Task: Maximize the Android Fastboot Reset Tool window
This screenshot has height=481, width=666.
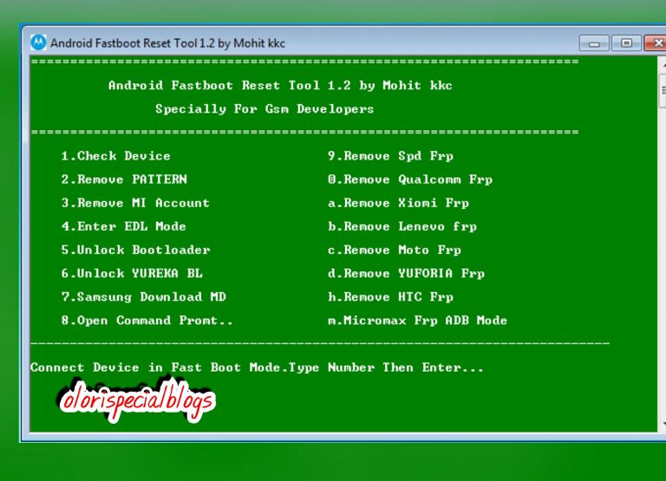Action: pyautogui.click(x=626, y=43)
